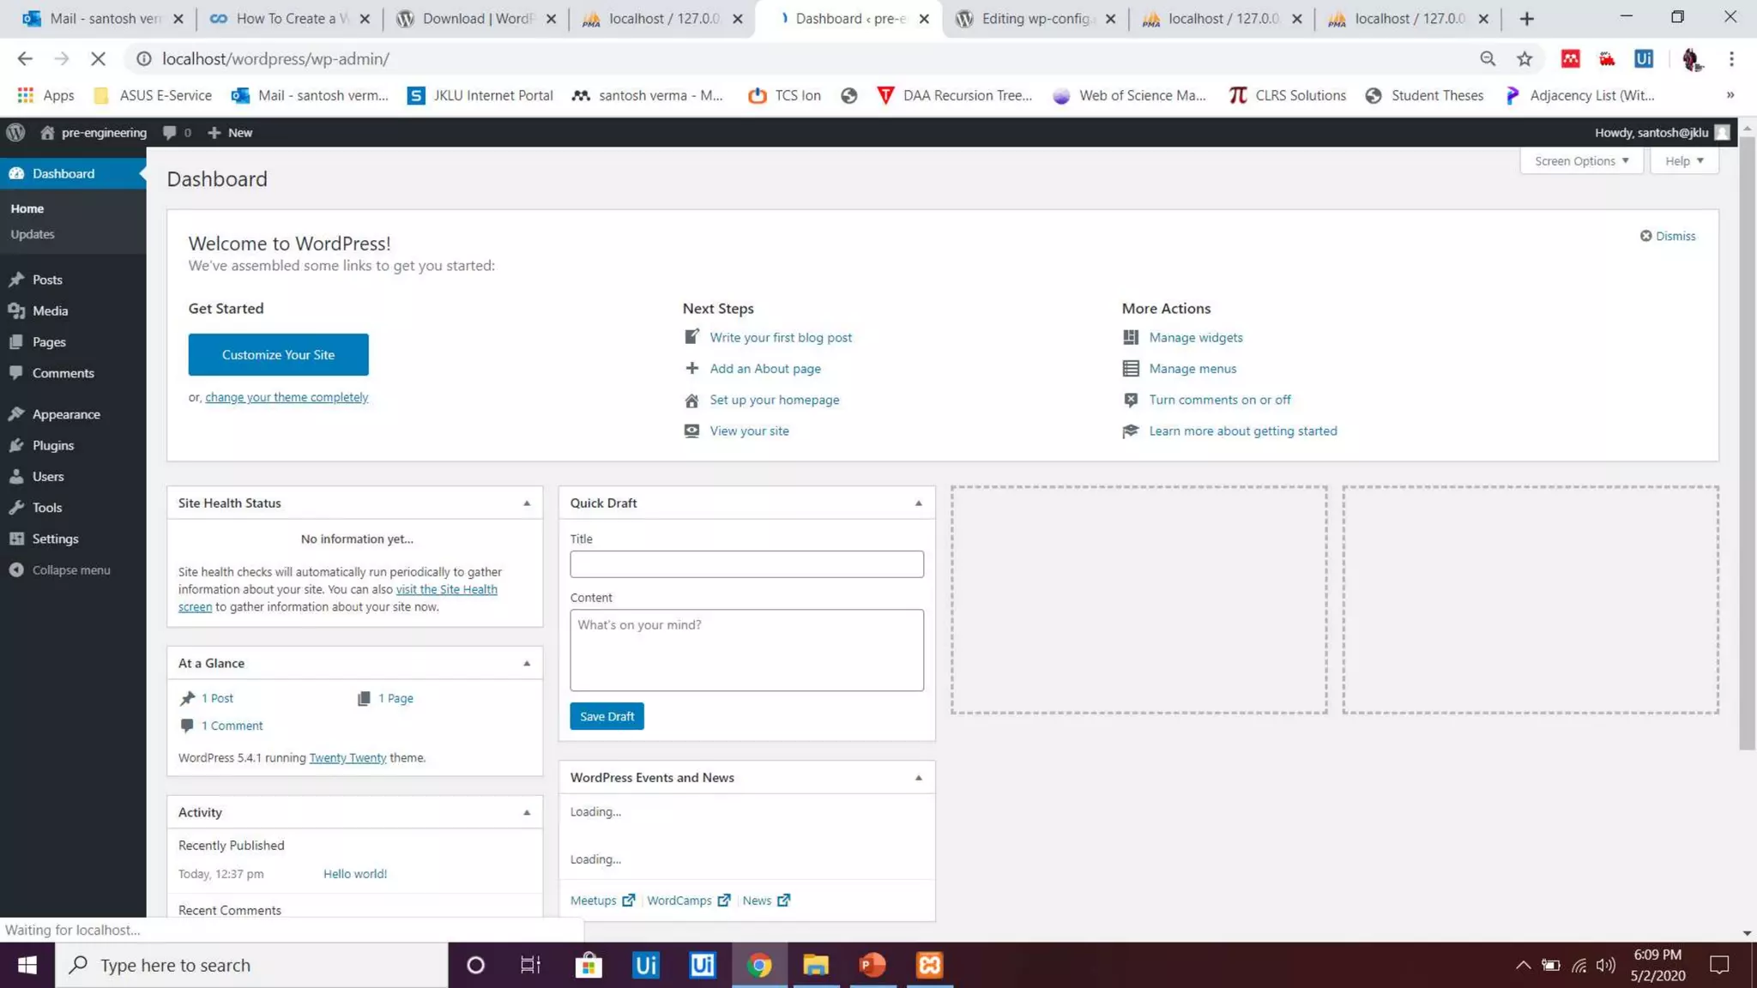Follow the Write your first blog post link

[780, 337]
